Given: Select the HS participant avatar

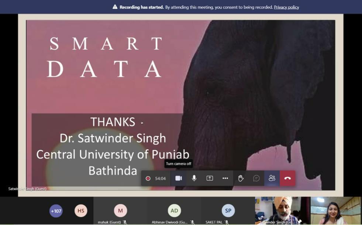Looking at the screenshot, I should point(81,211).
